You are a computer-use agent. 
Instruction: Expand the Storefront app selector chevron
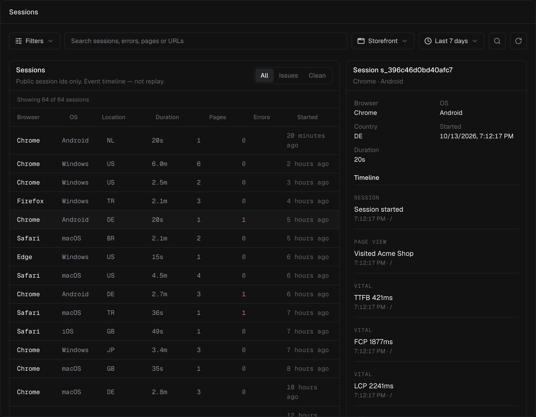405,41
